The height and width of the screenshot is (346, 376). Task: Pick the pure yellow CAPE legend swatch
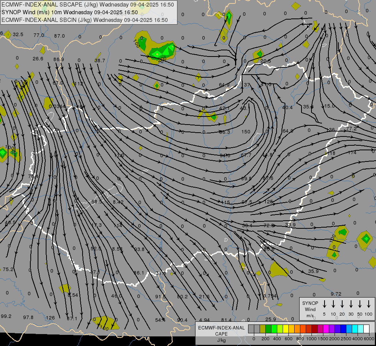click(286, 329)
